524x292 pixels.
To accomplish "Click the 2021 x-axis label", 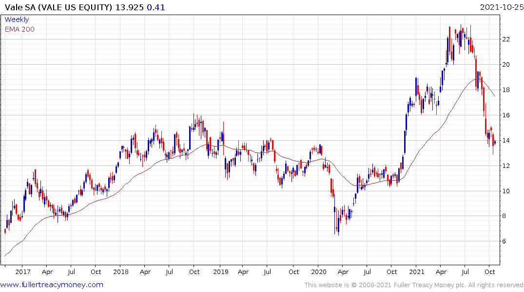I will click(416, 272).
